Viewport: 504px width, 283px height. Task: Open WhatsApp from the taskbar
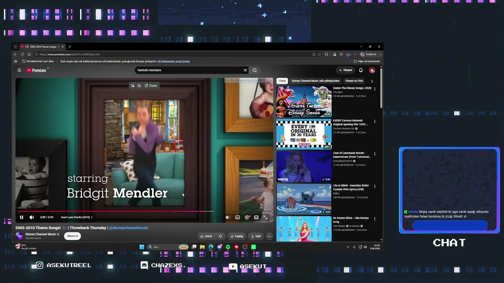254,247
